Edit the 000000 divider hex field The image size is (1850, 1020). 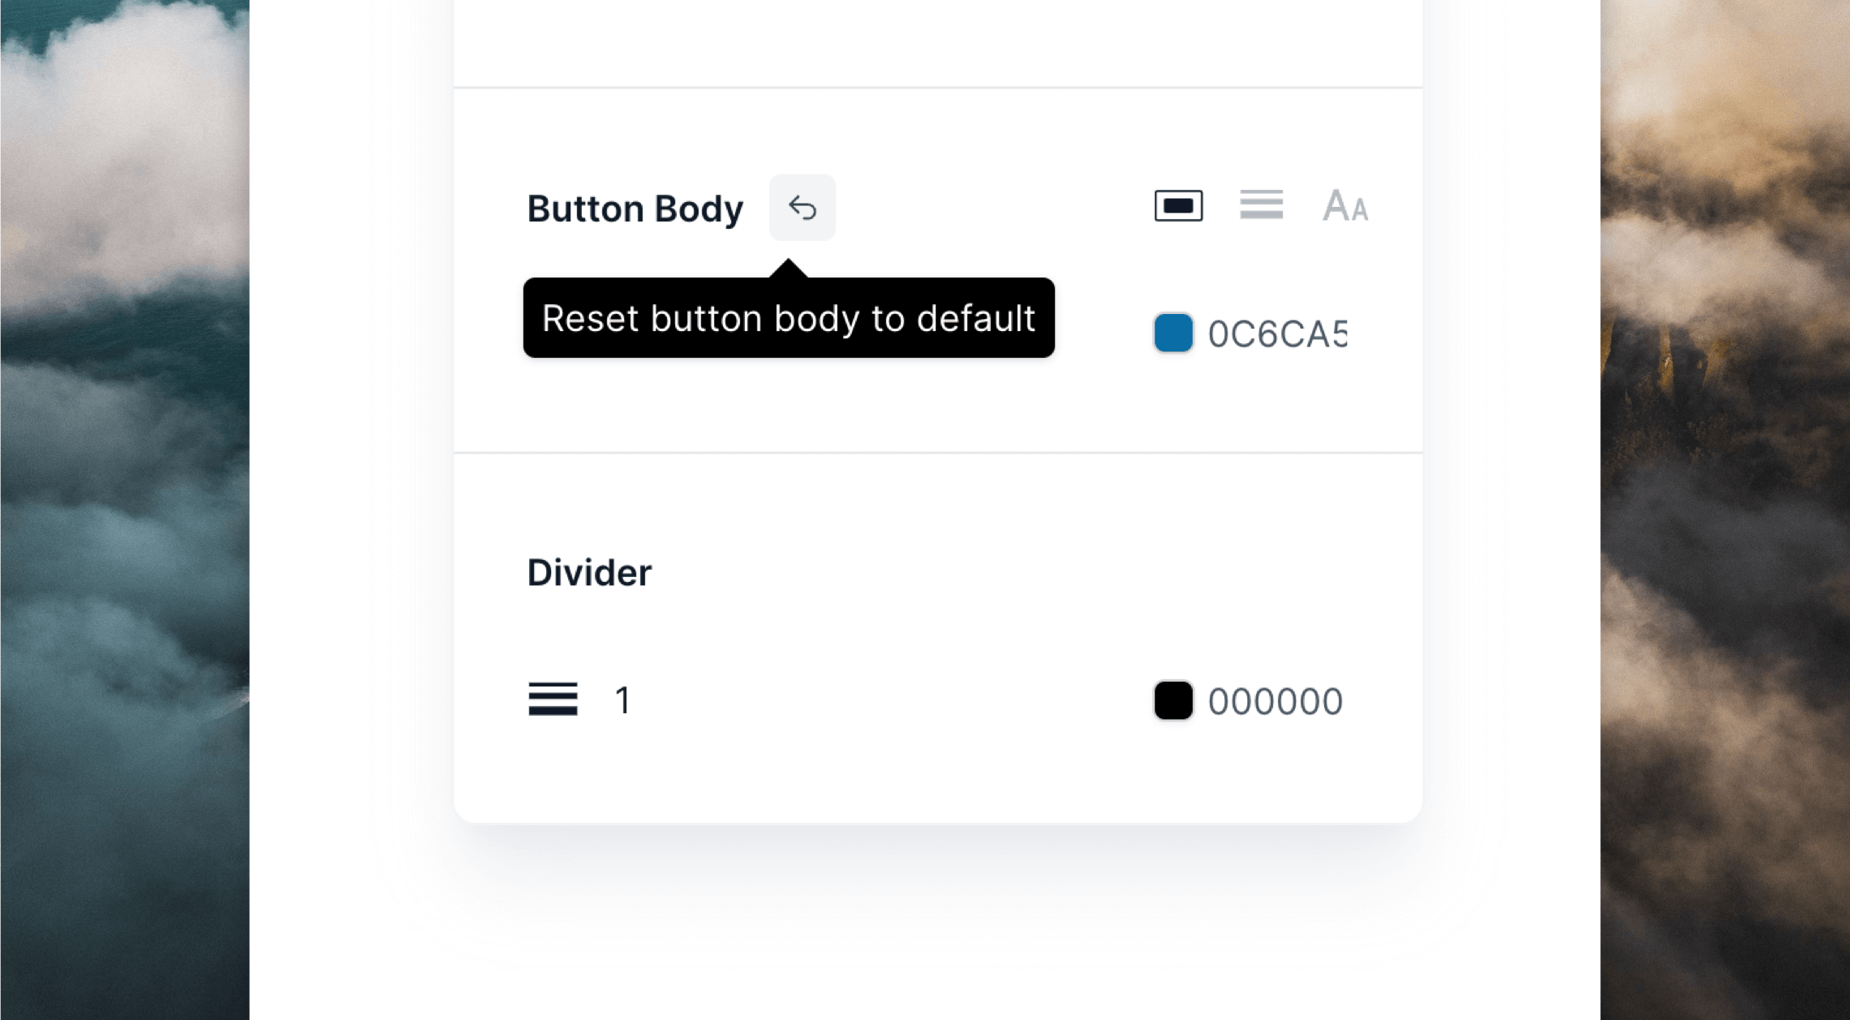[1275, 701]
